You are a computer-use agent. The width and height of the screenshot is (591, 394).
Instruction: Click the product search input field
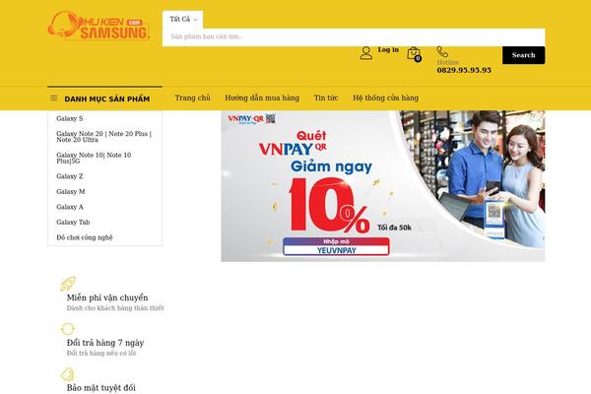pyautogui.click(x=354, y=37)
